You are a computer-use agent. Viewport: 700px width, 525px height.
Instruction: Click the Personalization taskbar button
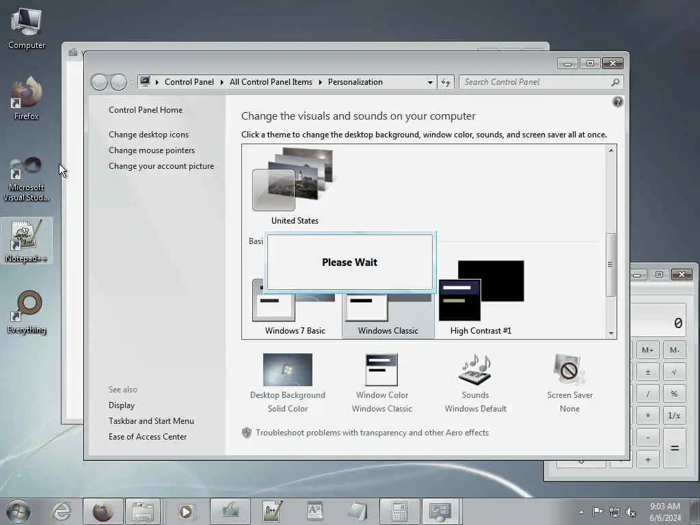tap(440, 511)
